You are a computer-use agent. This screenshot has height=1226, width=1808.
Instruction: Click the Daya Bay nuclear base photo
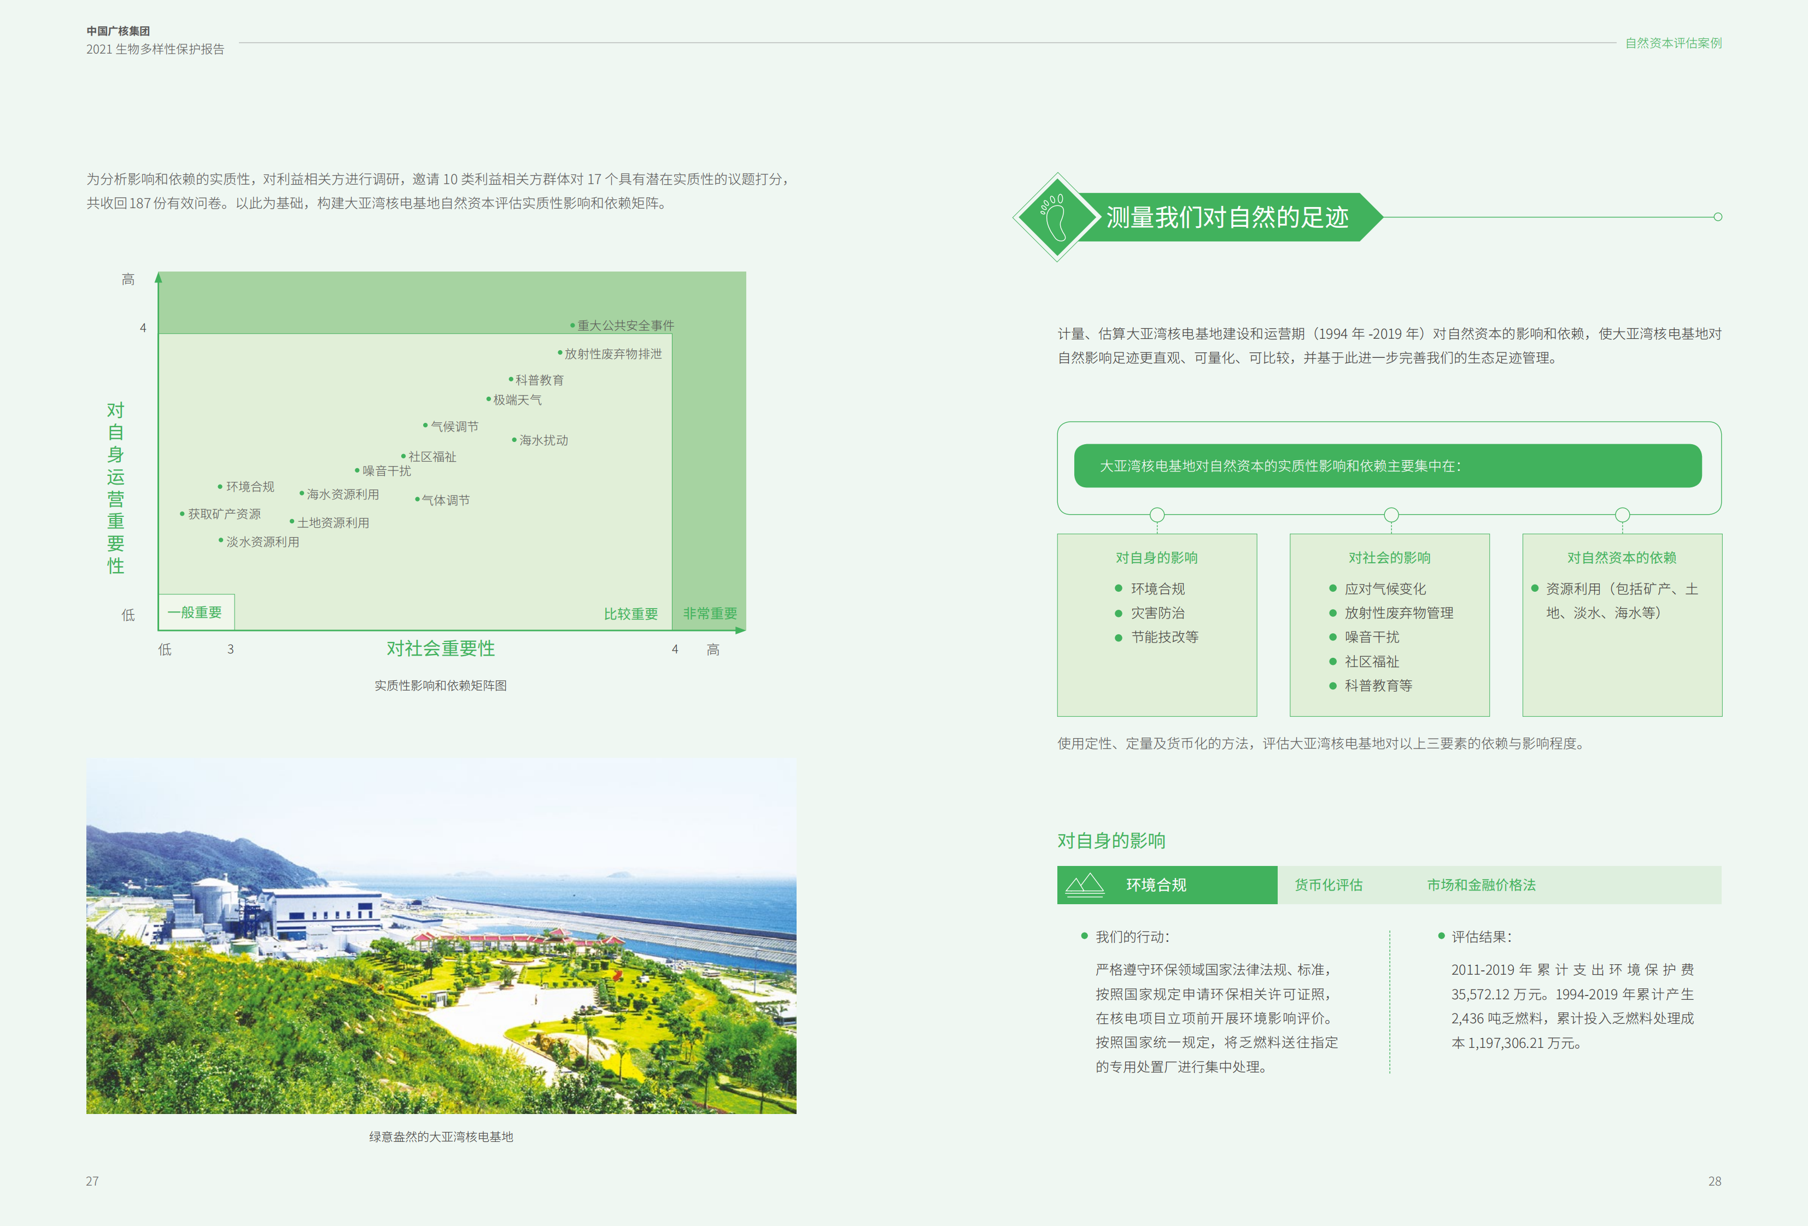coord(441,936)
